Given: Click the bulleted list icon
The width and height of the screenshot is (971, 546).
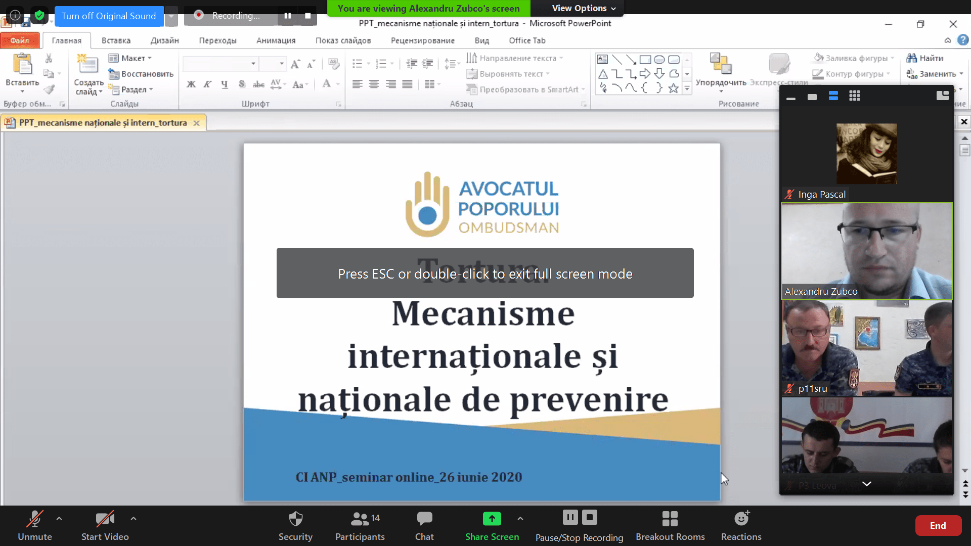Looking at the screenshot, I should click(x=358, y=64).
